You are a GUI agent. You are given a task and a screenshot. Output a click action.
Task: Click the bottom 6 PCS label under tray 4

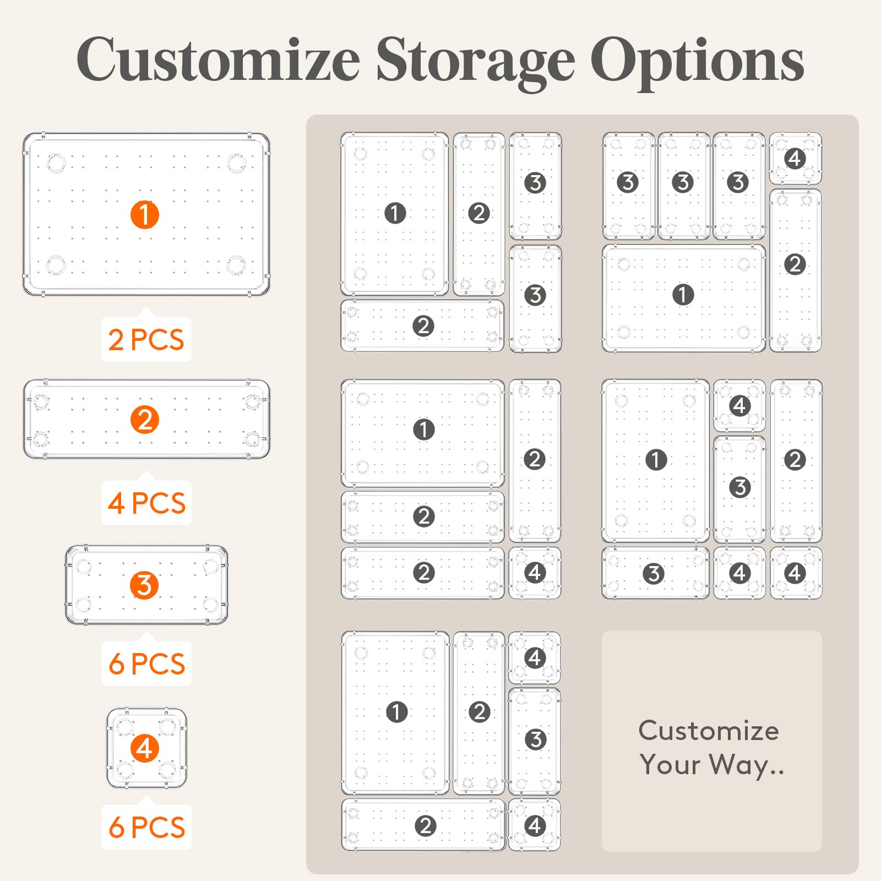(146, 827)
